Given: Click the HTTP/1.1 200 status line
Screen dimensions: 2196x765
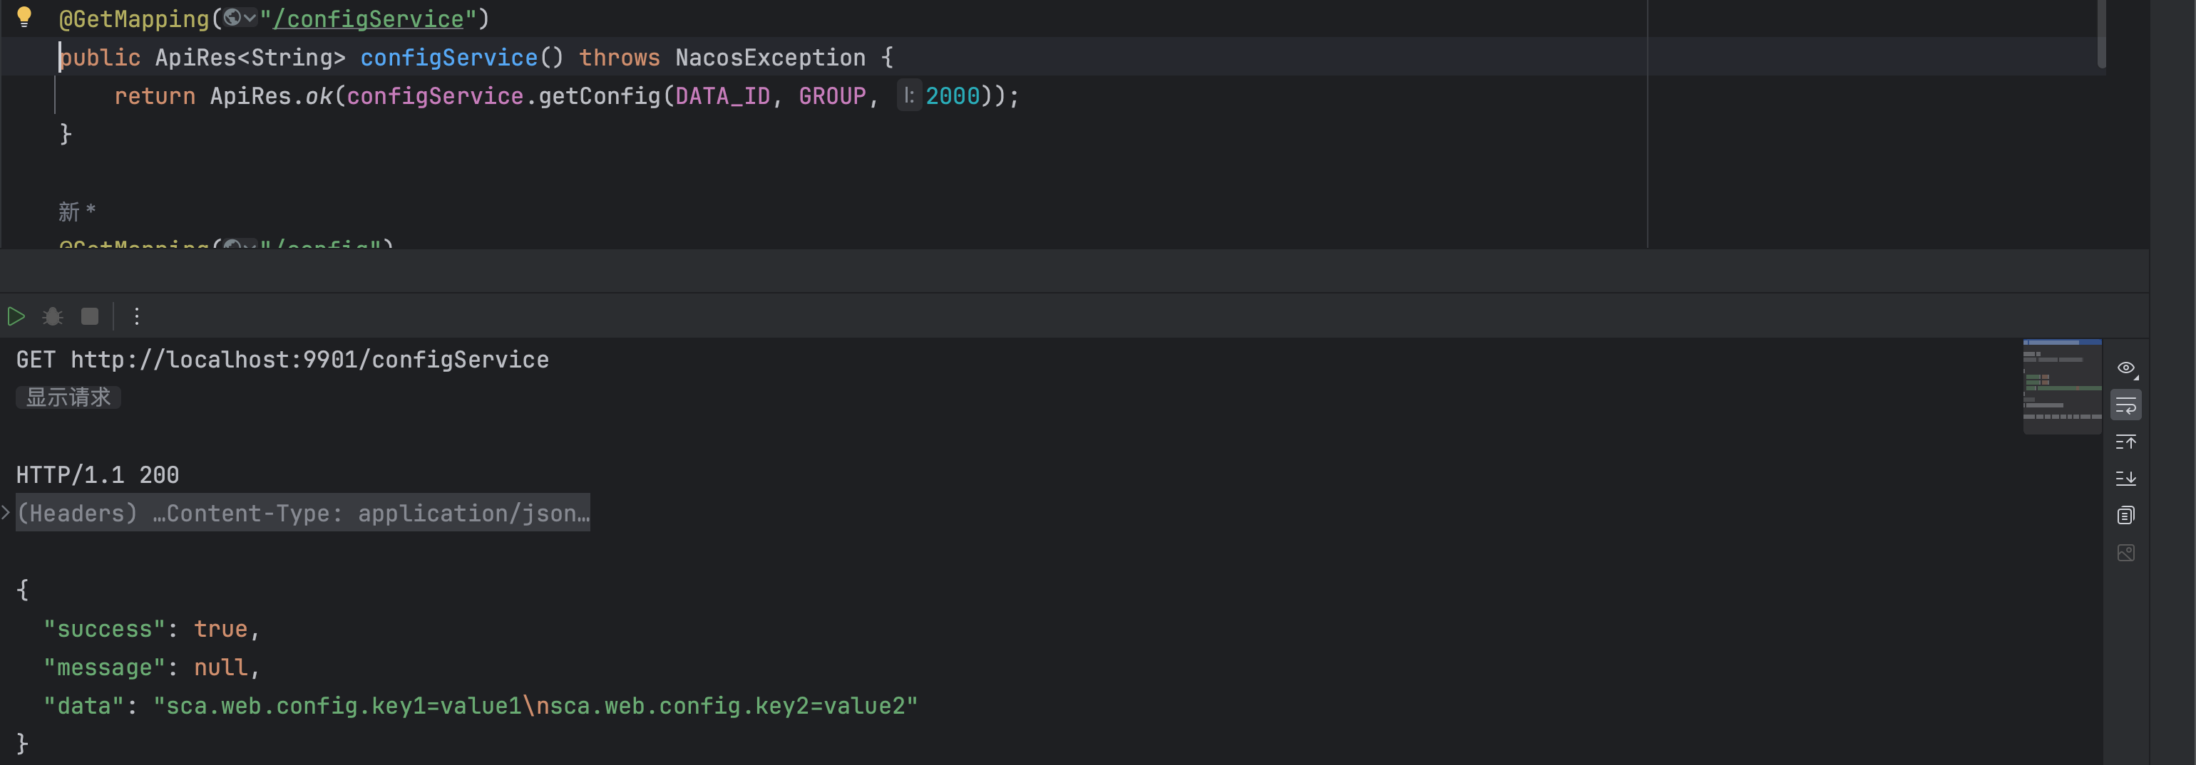Looking at the screenshot, I should [98, 474].
